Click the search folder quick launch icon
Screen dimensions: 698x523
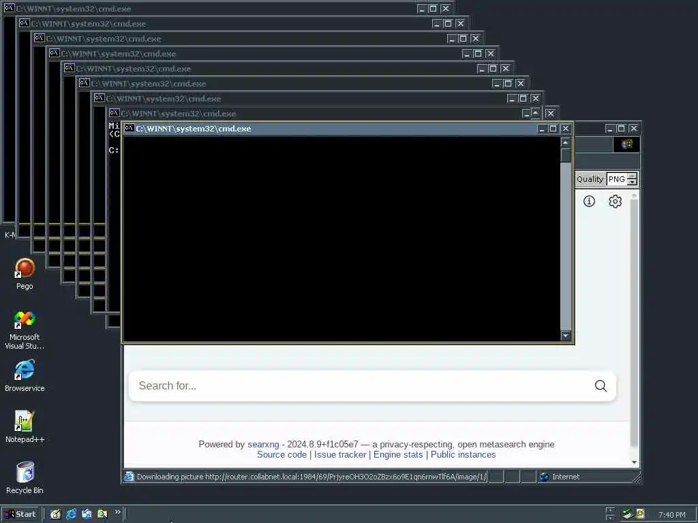pyautogui.click(x=102, y=514)
